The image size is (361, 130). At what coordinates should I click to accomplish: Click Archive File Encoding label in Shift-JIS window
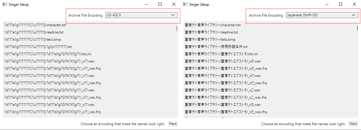[x=266, y=15]
